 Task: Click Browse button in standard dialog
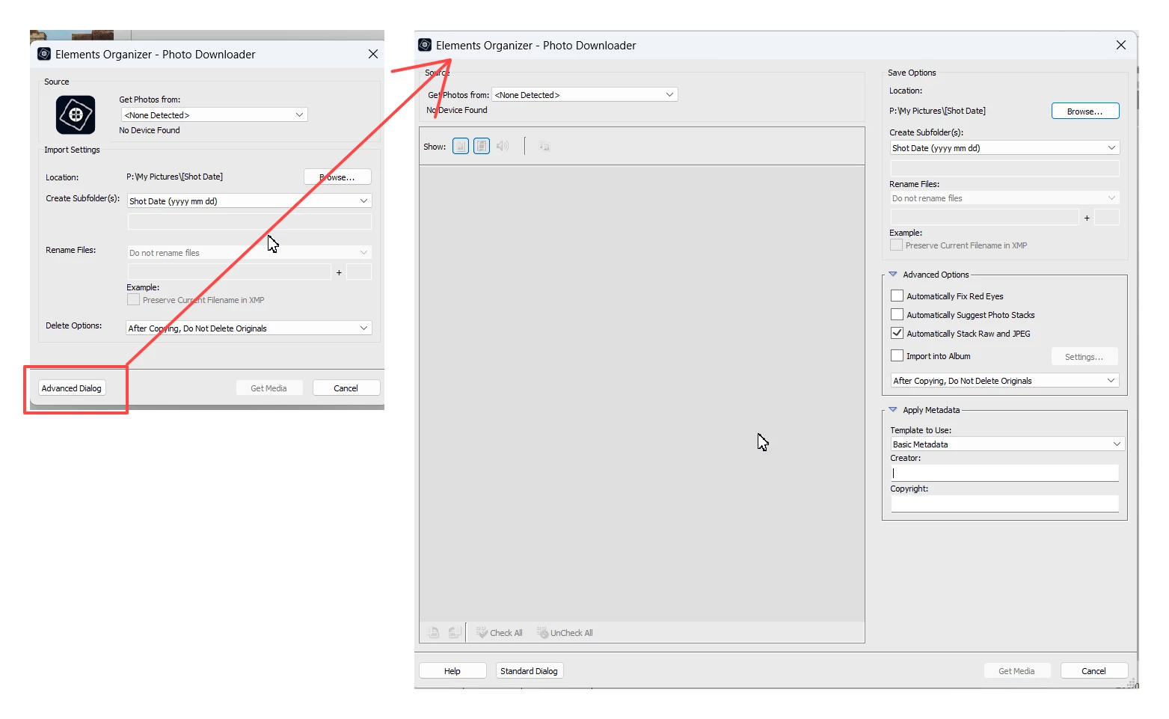(x=337, y=177)
